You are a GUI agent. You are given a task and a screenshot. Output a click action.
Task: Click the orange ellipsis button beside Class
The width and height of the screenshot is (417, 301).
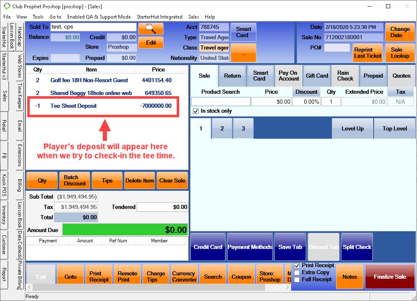pyautogui.click(x=243, y=53)
